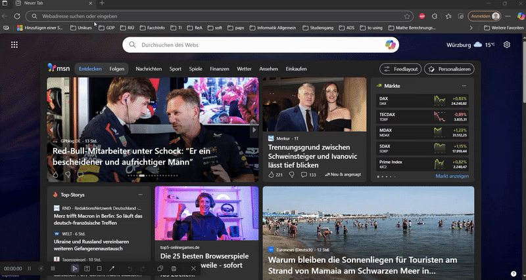This screenshot has width=526, height=280.
Task: Open page settings gear icon
Action: click(x=507, y=45)
